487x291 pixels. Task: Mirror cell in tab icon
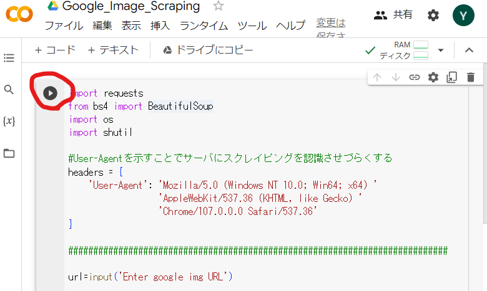[451, 77]
